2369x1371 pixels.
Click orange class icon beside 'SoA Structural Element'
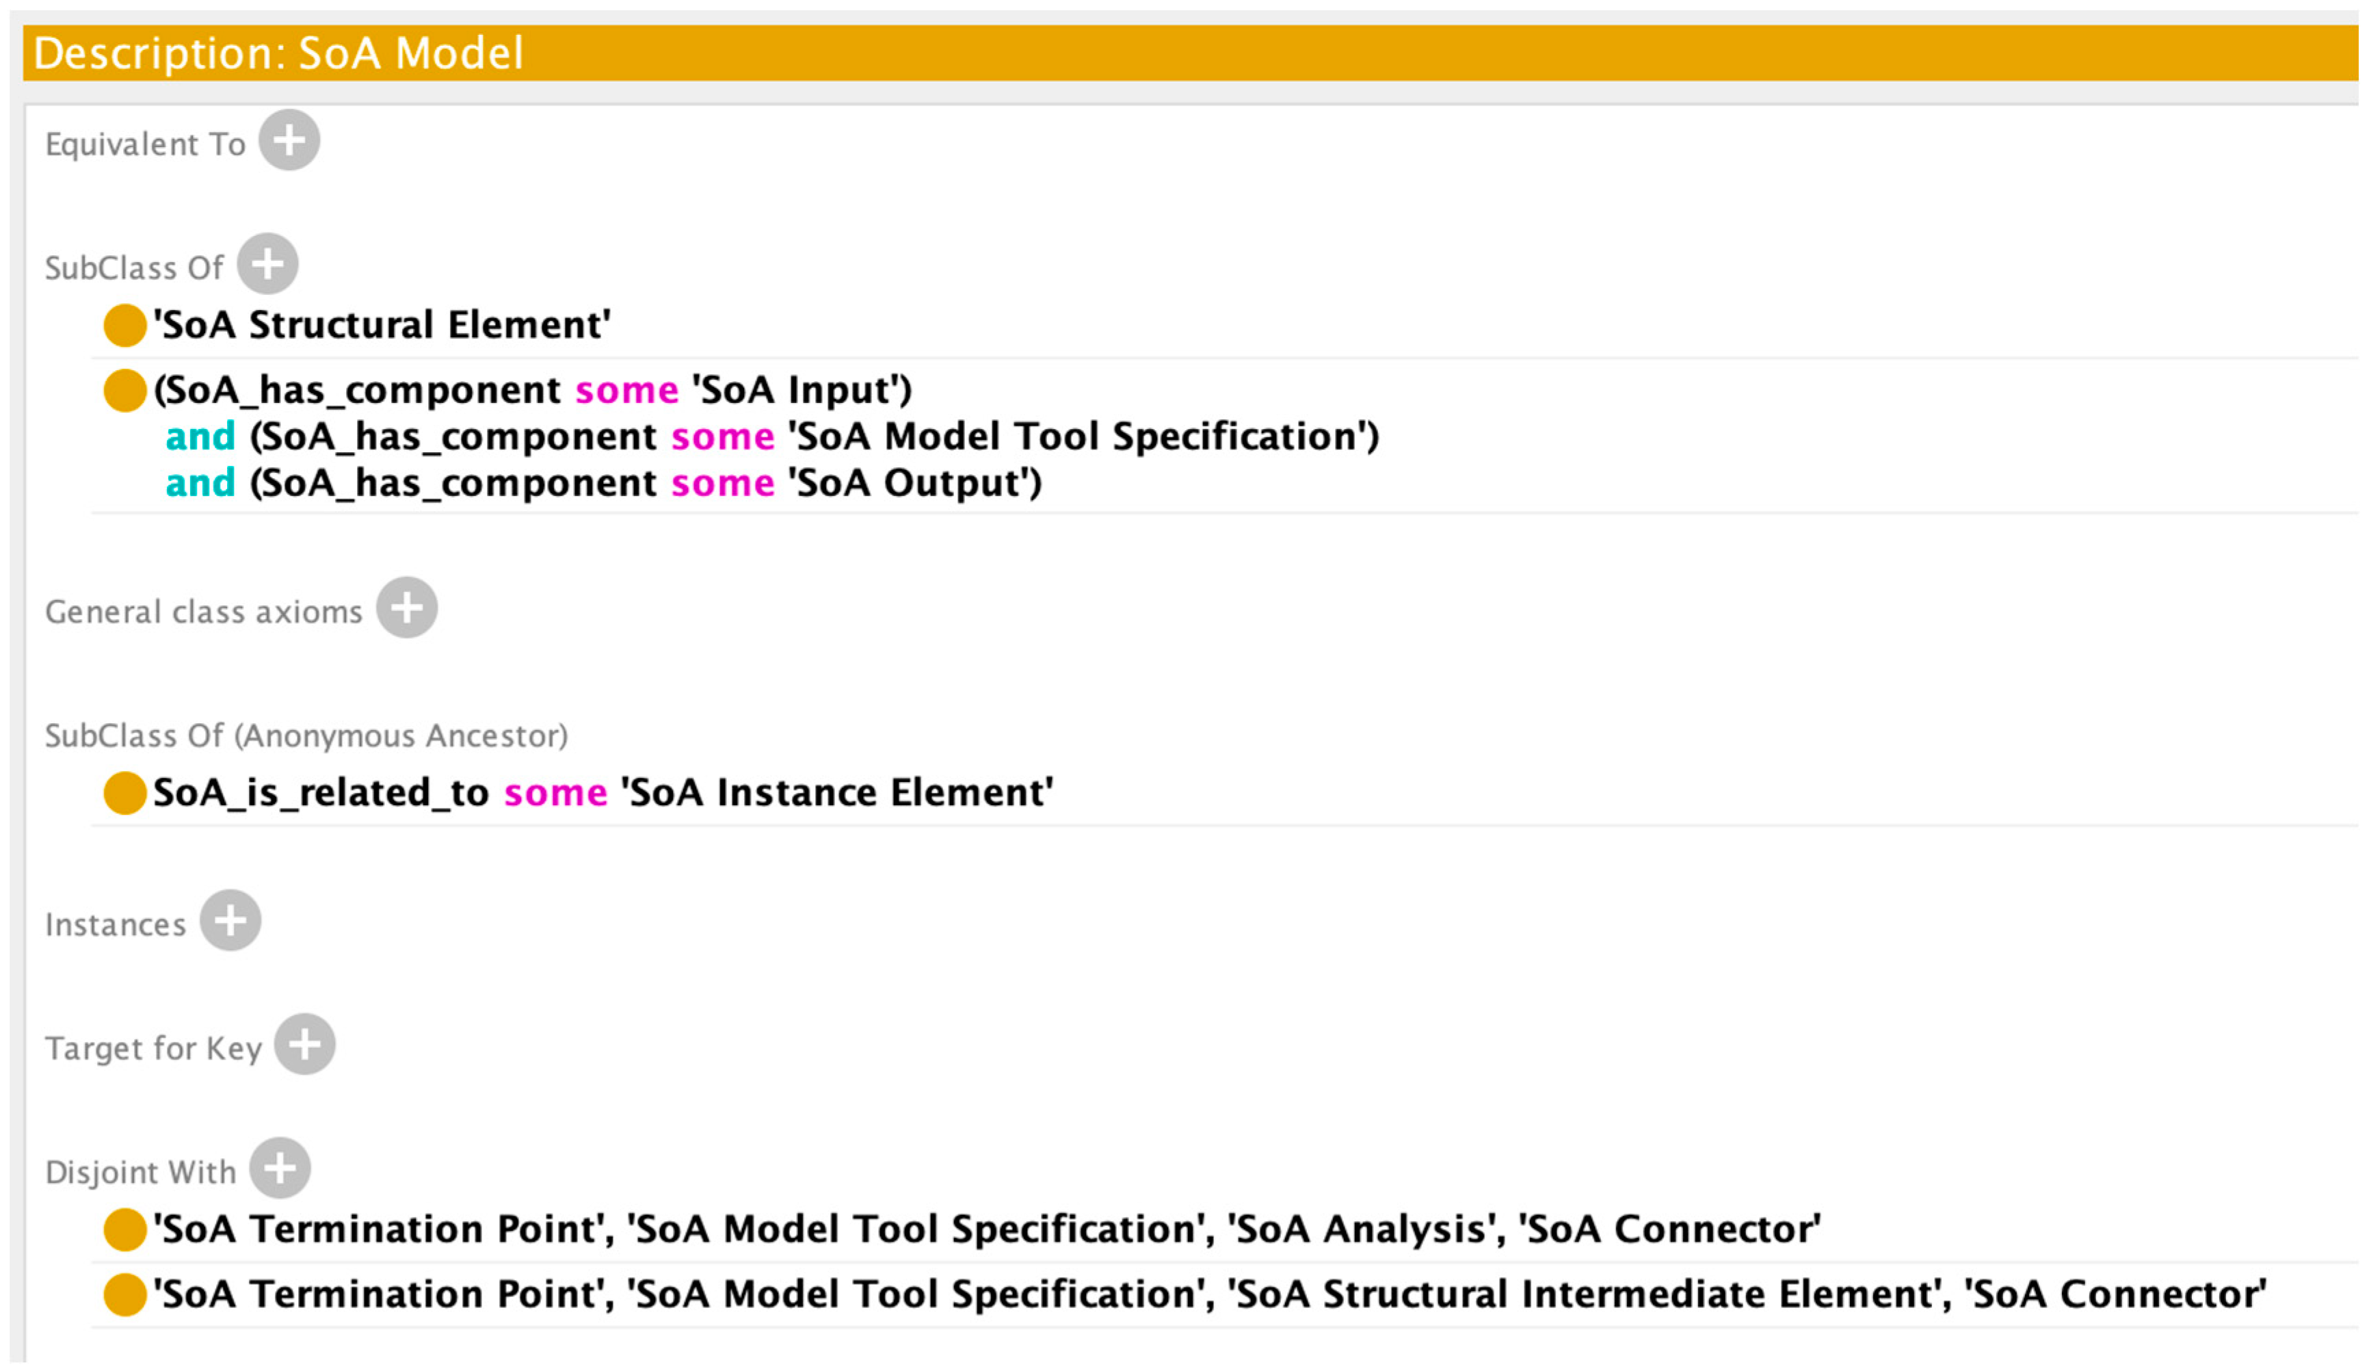[x=124, y=326]
